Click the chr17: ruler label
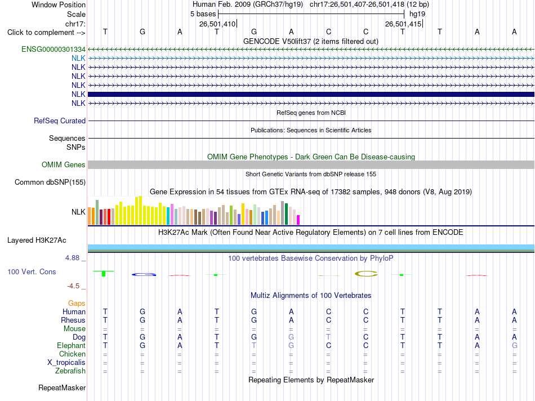The image size is (535, 401). [x=75, y=24]
